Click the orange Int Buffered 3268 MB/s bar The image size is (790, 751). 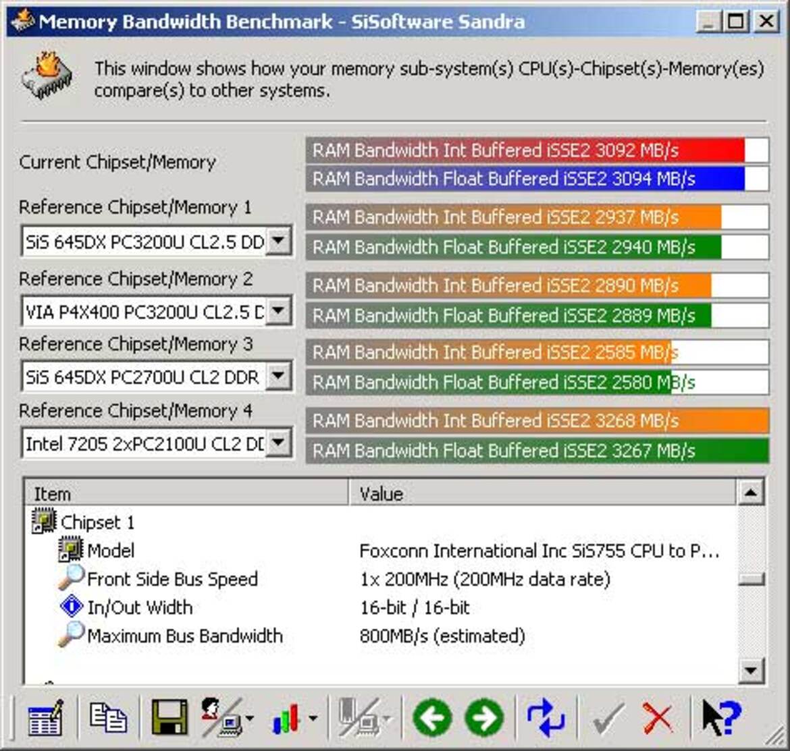pyautogui.click(x=537, y=420)
